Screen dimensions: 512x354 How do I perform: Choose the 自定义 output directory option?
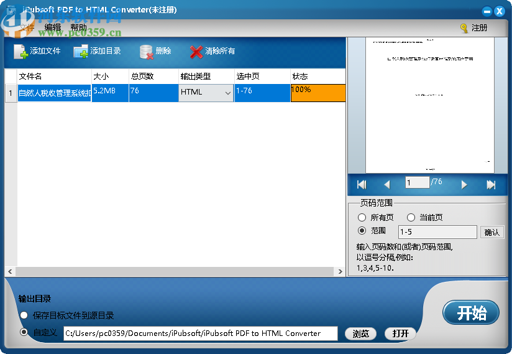tap(24, 332)
